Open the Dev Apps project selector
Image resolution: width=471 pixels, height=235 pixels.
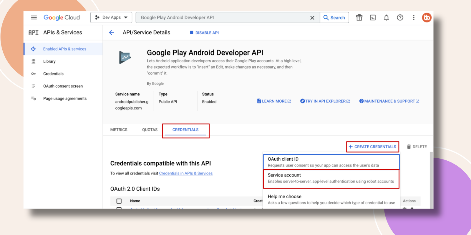tap(111, 18)
